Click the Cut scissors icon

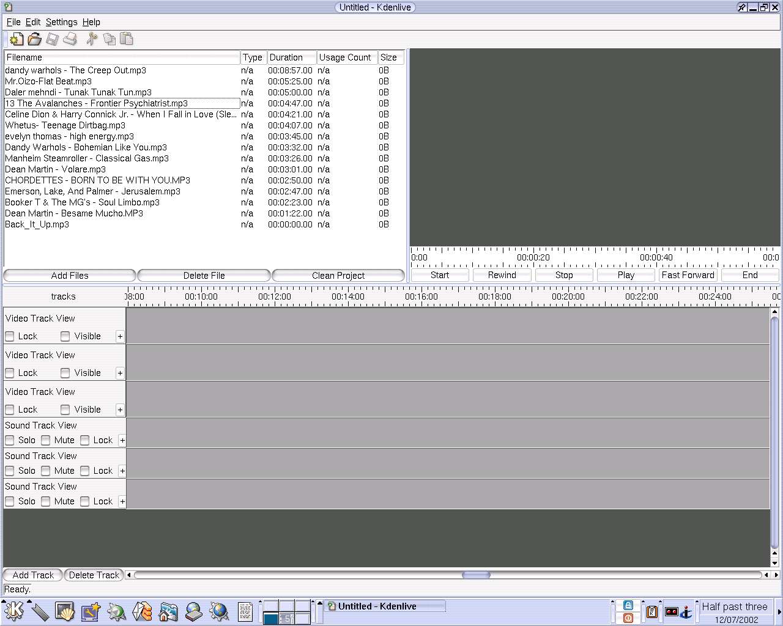[x=92, y=40]
